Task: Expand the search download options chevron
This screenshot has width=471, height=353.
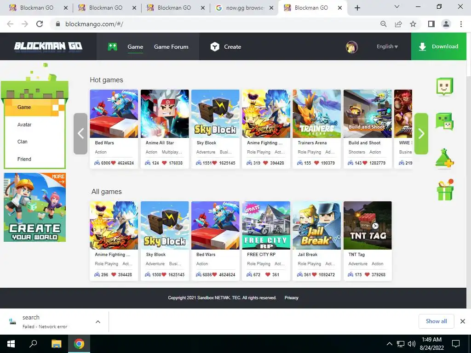Action: coord(98,322)
